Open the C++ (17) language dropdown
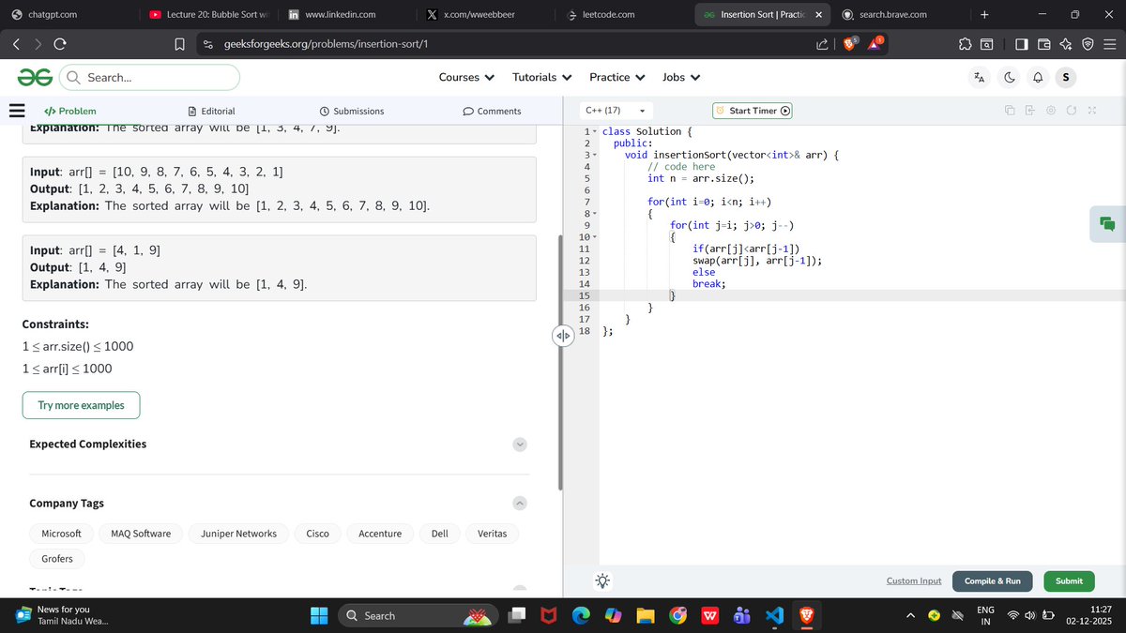Image resolution: width=1126 pixels, height=633 pixels. pos(615,110)
